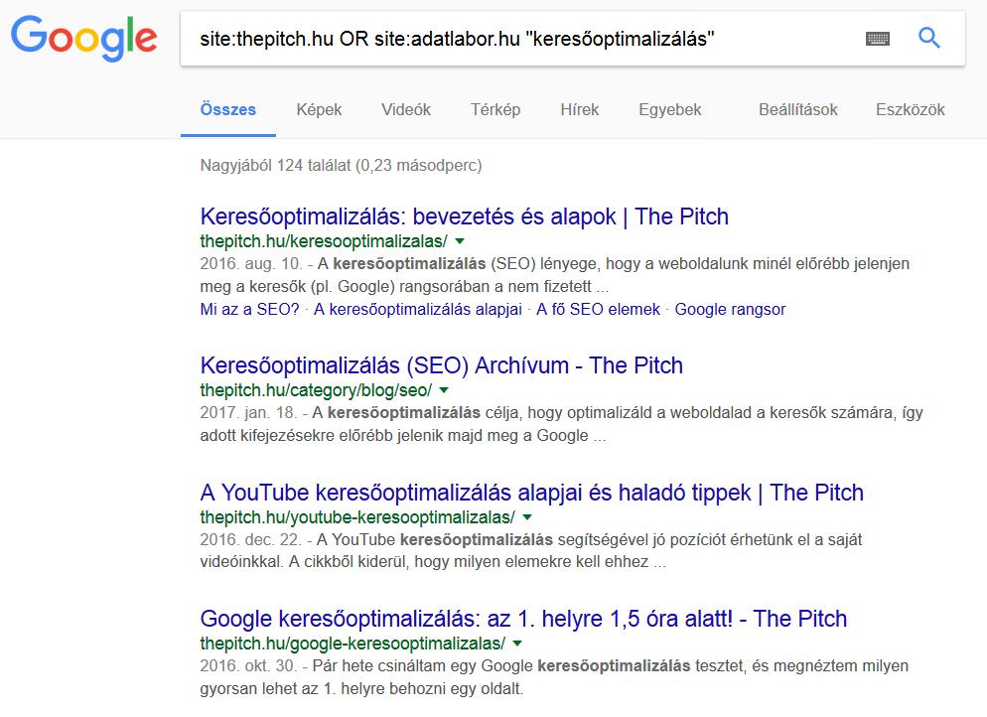Open the YouTube keresőoptimalizálás alapjai result
This screenshot has width=987, height=717.
[x=532, y=493]
